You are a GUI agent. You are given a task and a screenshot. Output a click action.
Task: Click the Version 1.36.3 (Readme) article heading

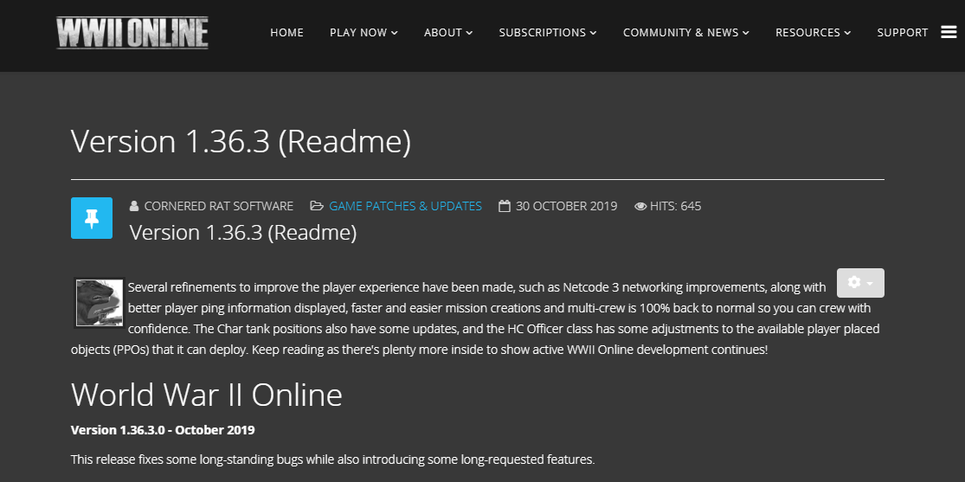243,233
